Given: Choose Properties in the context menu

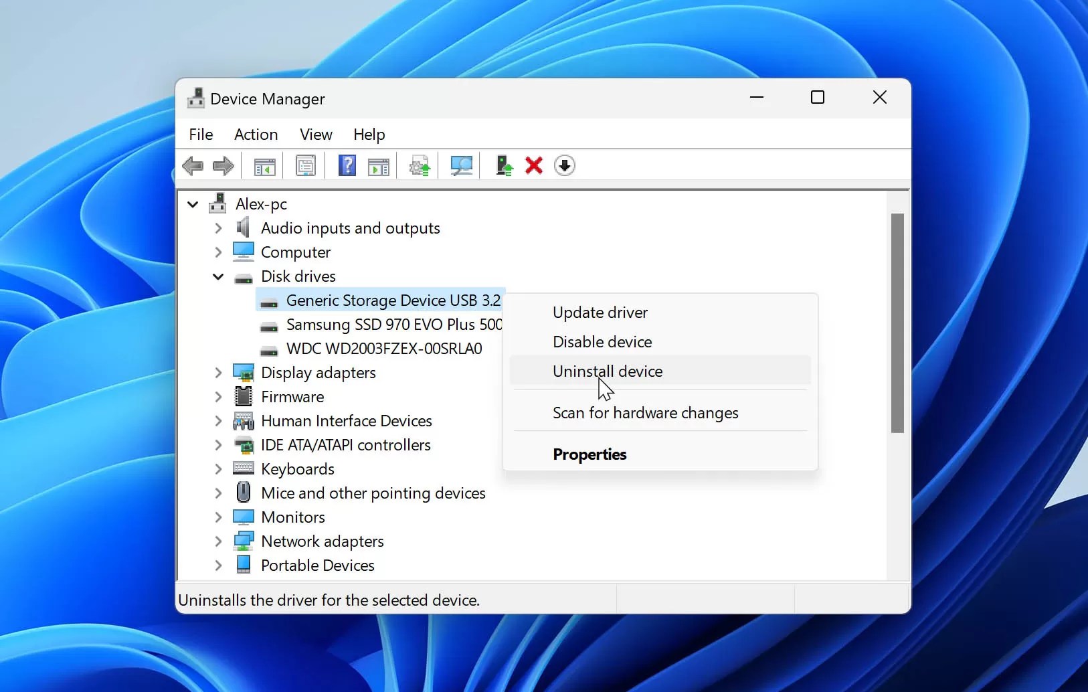Looking at the screenshot, I should click(x=590, y=454).
